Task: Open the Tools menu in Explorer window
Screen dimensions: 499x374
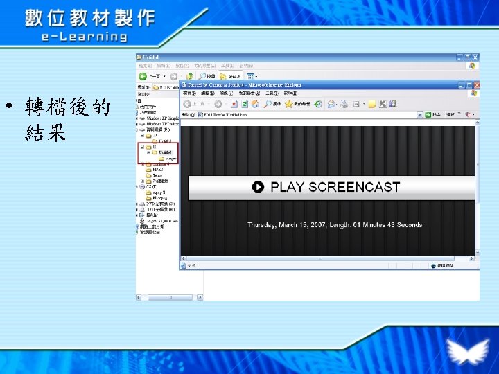Action: coord(227,66)
